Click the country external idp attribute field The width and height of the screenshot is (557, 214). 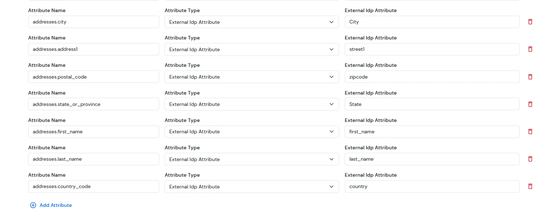tap(432, 186)
